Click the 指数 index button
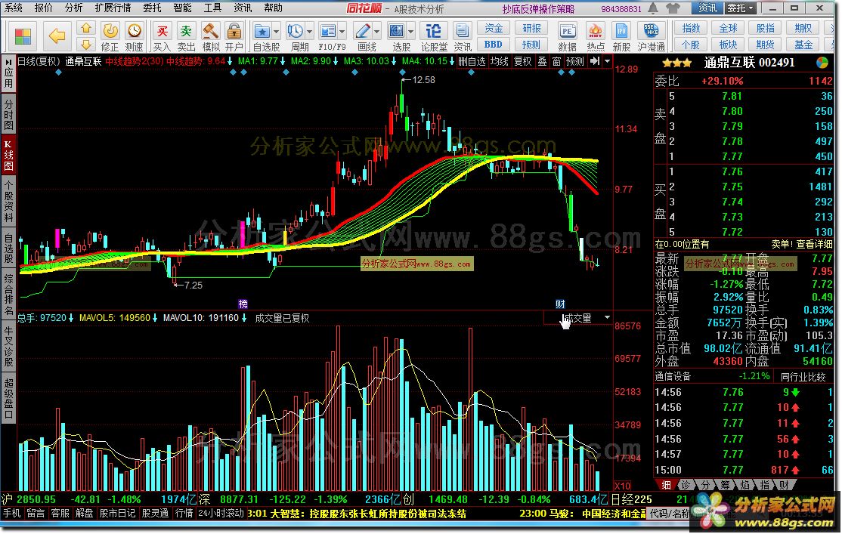 pyautogui.click(x=691, y=29)
